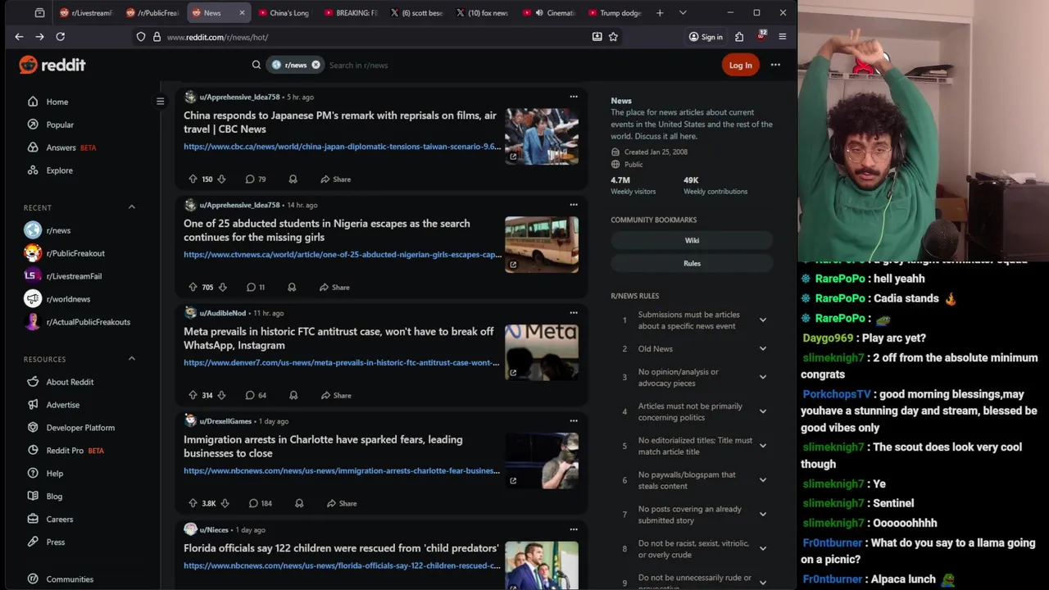
Task: Upvote the China responds to Japanese PM post
Action: click(193, 179)
